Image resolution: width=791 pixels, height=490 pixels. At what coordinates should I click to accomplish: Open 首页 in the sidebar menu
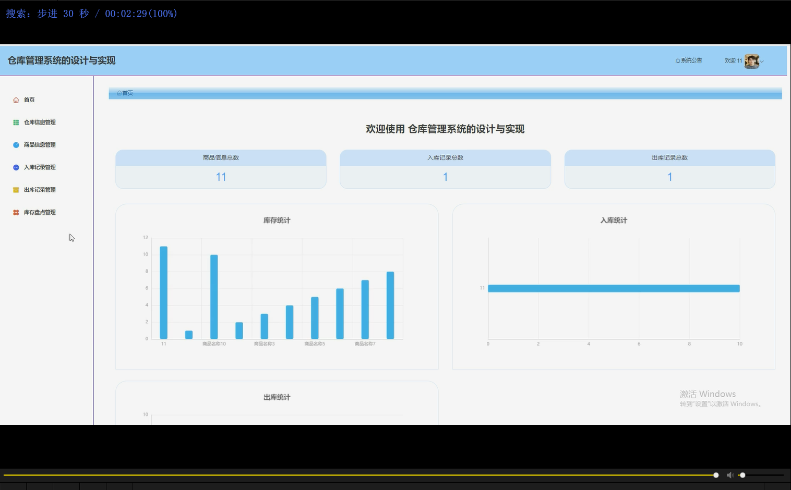coord(29,100)
